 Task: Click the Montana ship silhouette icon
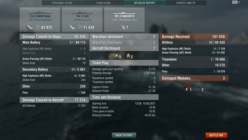tap(40, 12)
